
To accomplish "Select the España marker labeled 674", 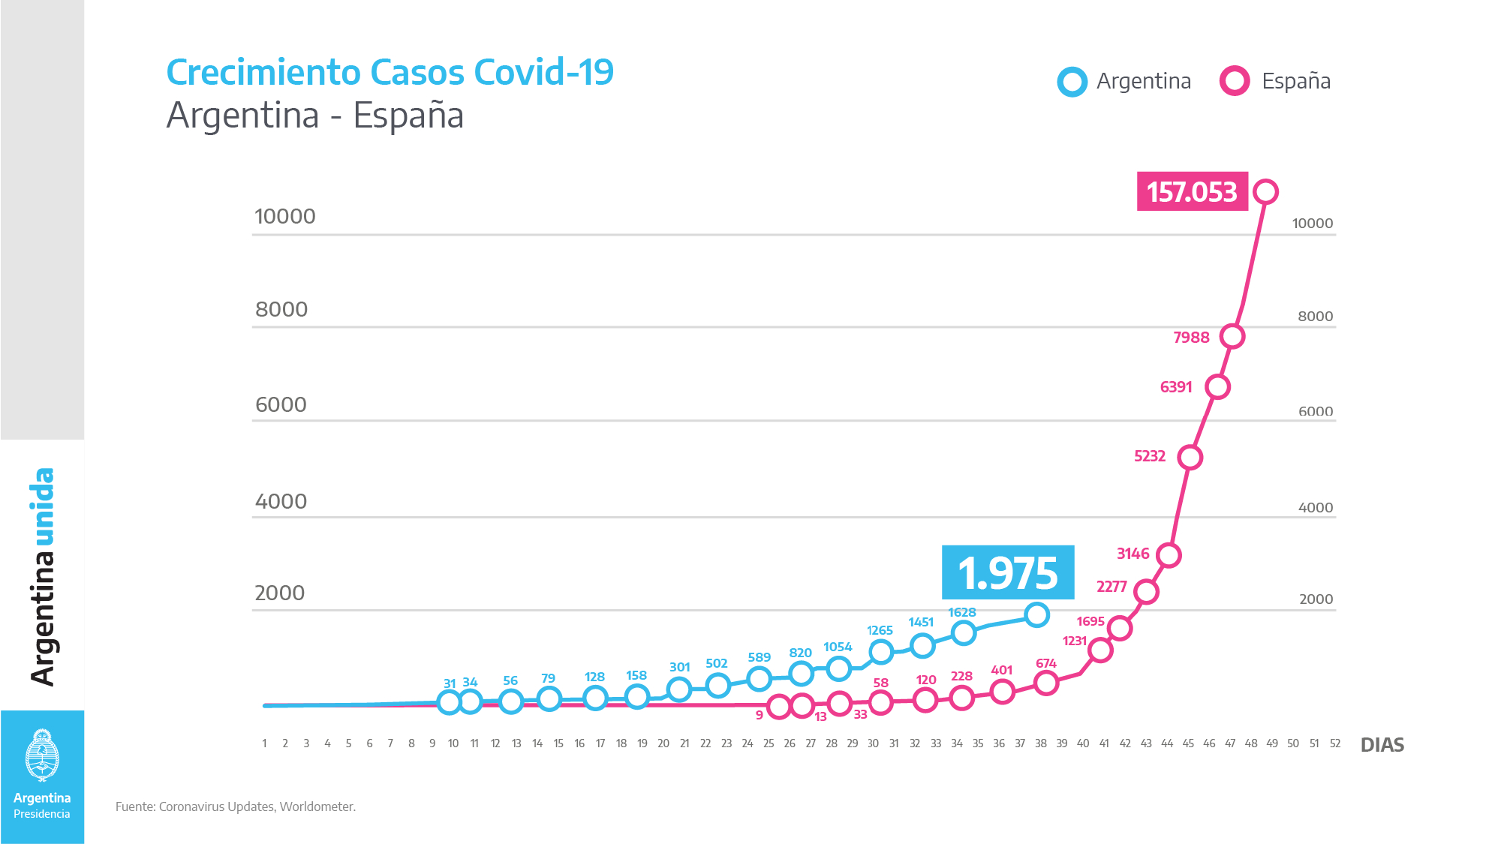I will [x=1045, y=683].
